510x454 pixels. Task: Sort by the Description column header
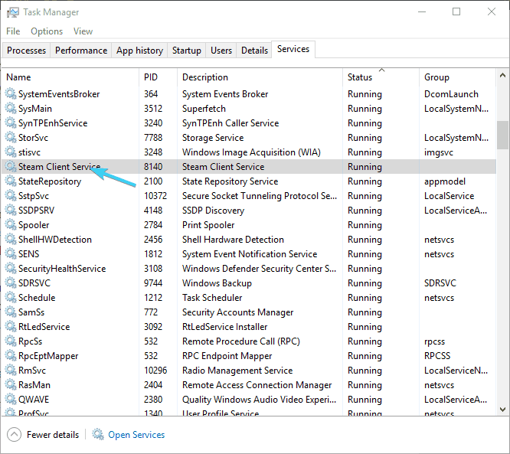205,77
